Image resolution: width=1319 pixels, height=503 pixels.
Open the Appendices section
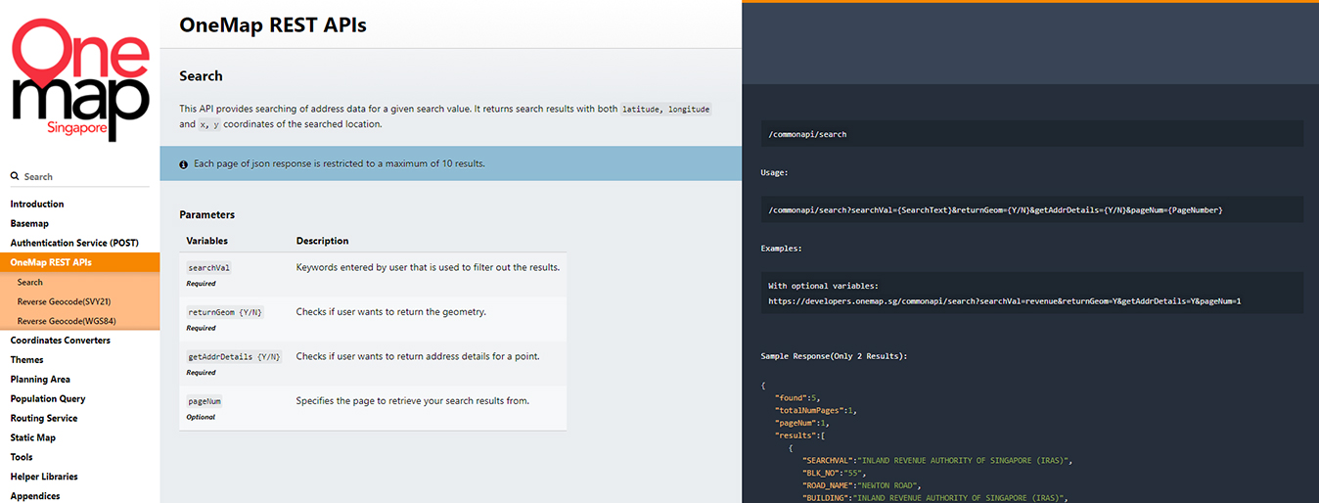(35, 496)
